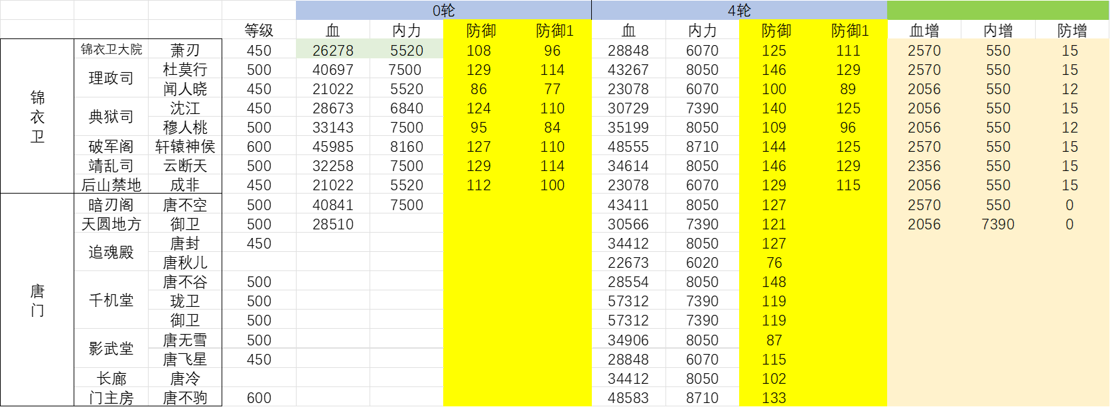The height and width of the screenshot is (407, 1110).
Task: Click the '内增' column header
Action: (x=998, y=30)
